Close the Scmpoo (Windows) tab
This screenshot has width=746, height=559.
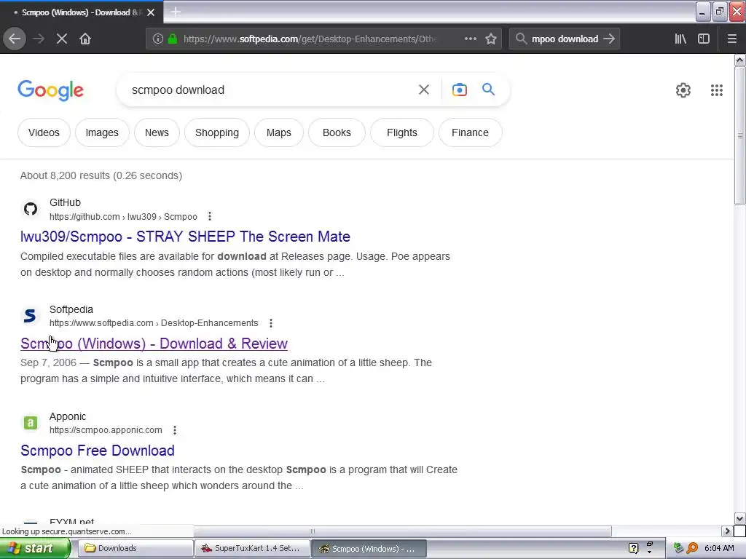(151, 12)
